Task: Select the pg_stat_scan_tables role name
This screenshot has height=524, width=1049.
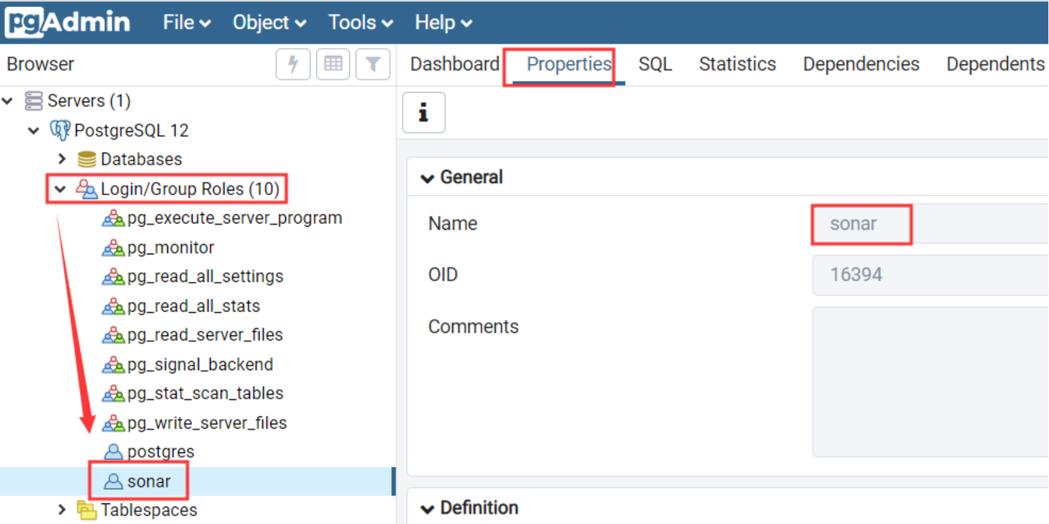Action: click(206, 393)
